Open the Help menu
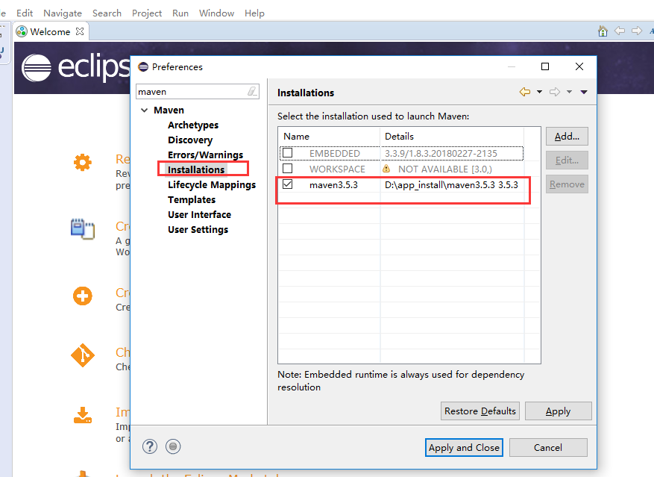The width and height of the screenshot is (654, 477). pyautogui.click(x=254, y=13)
